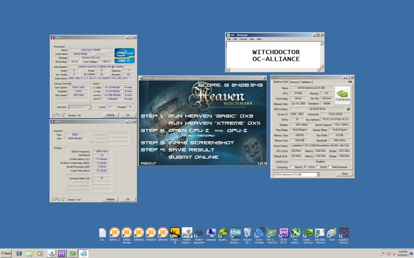Viewport: 414px width, 258px height.
Task: Open the Format menu in Notepad
Action: tap(243, 39)
